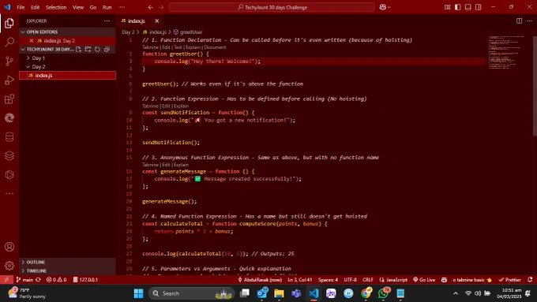Viewport: 537px width, 302px height.
Task: Select the index.js editor tab
Action: pyautogui.click(x=137, y=21)
